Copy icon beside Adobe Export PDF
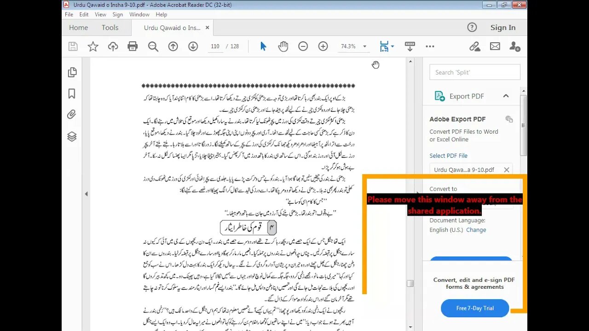 click(509, 119)
